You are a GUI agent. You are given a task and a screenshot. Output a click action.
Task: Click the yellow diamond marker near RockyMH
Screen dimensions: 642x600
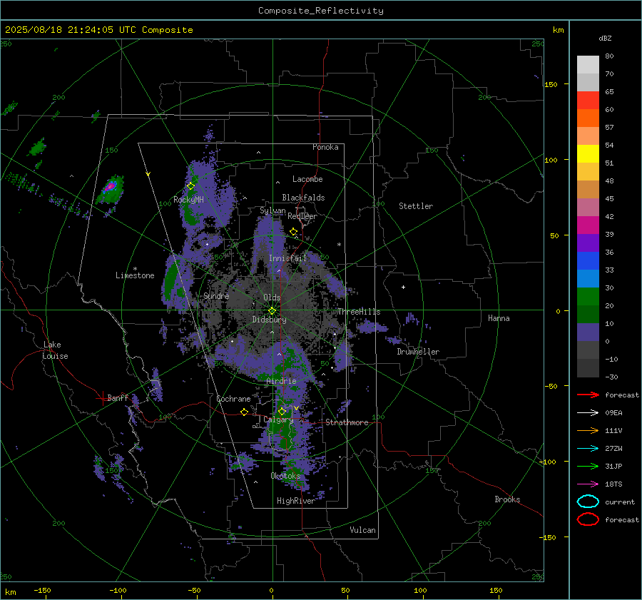[x=190, y=186]
